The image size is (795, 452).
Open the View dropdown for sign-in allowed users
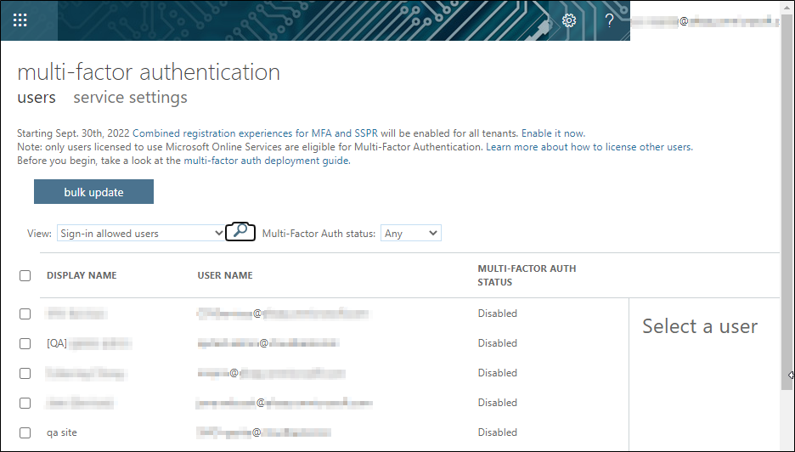[141, 233]
